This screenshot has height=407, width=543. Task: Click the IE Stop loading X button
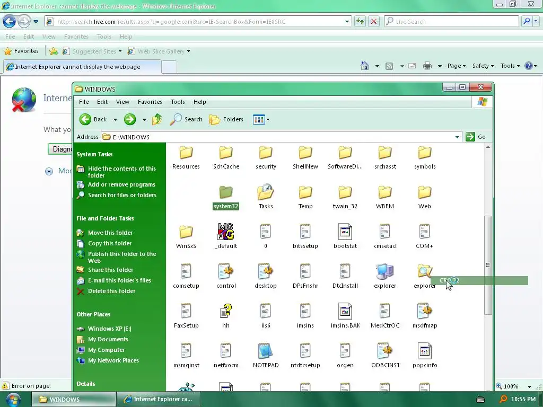(x=374, y=21)
